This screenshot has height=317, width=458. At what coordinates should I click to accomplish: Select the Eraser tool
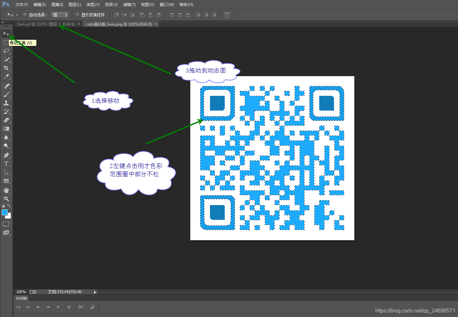click(6, 120)
